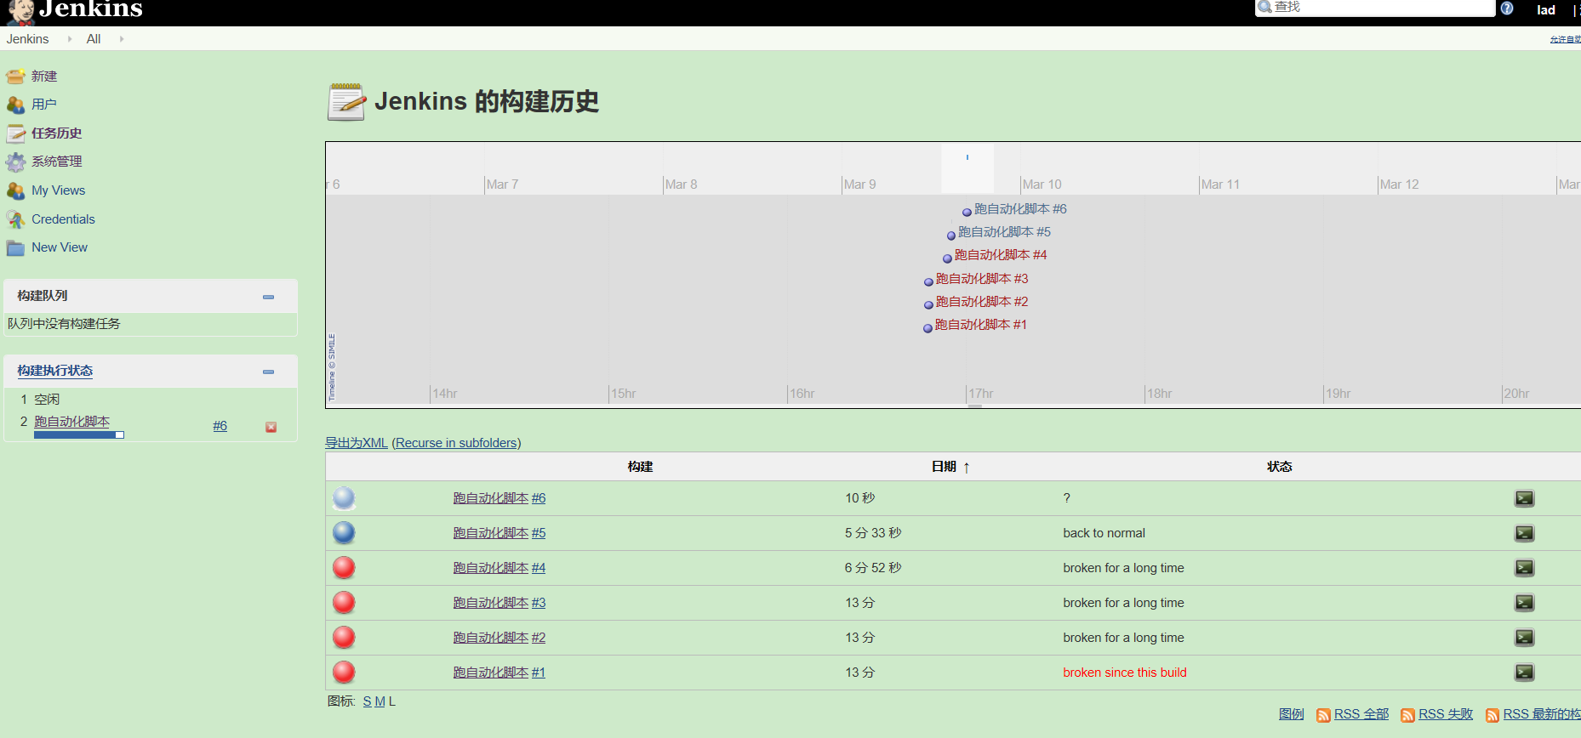Open console output for build #5
The image size is (1581, 738).
tap(1524, 533)
